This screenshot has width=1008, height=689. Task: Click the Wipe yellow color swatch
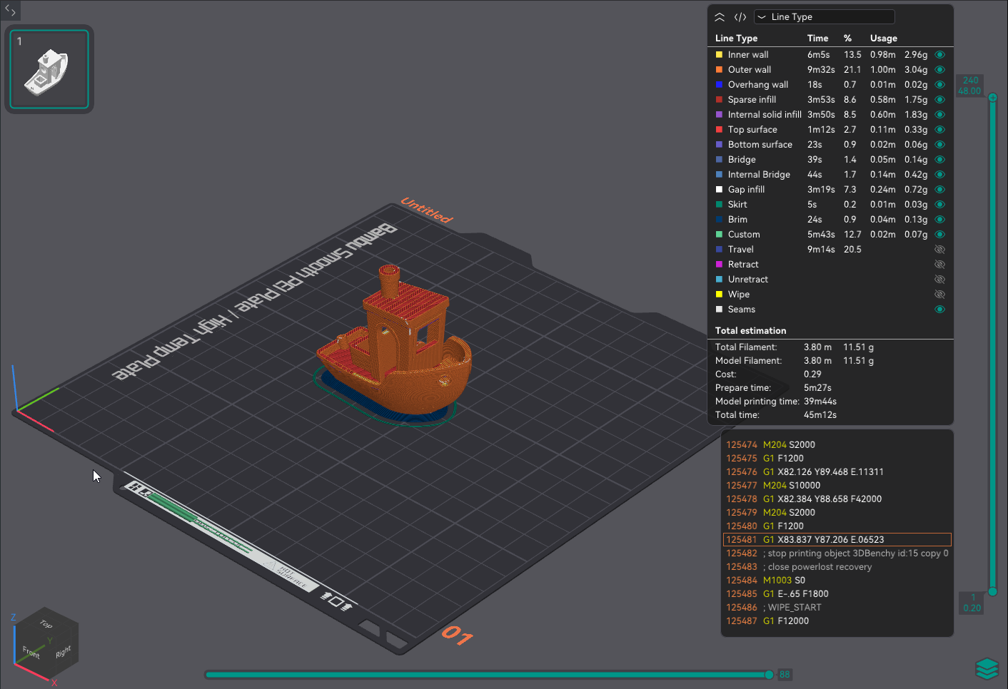pyautogui.click(x=719, y=295)
